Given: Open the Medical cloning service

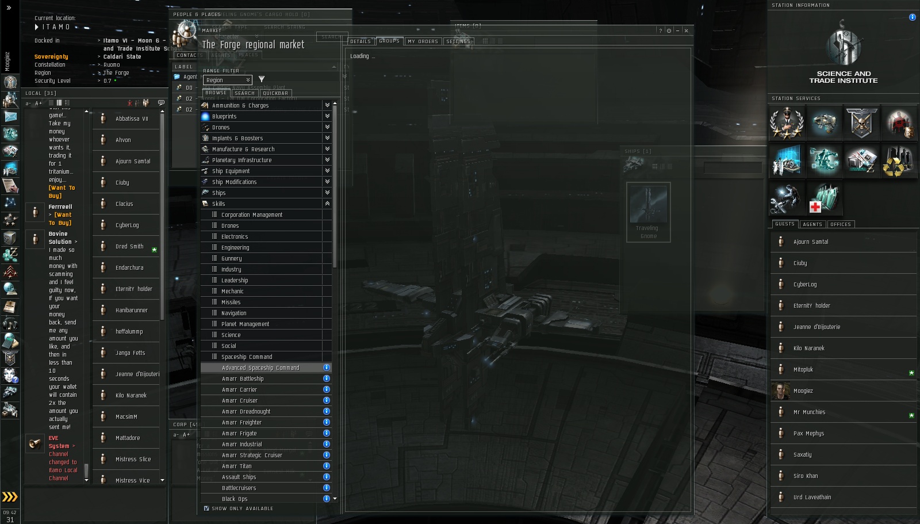Looking at the screenshot, I should pyautogui.click(x=825, y=198).
